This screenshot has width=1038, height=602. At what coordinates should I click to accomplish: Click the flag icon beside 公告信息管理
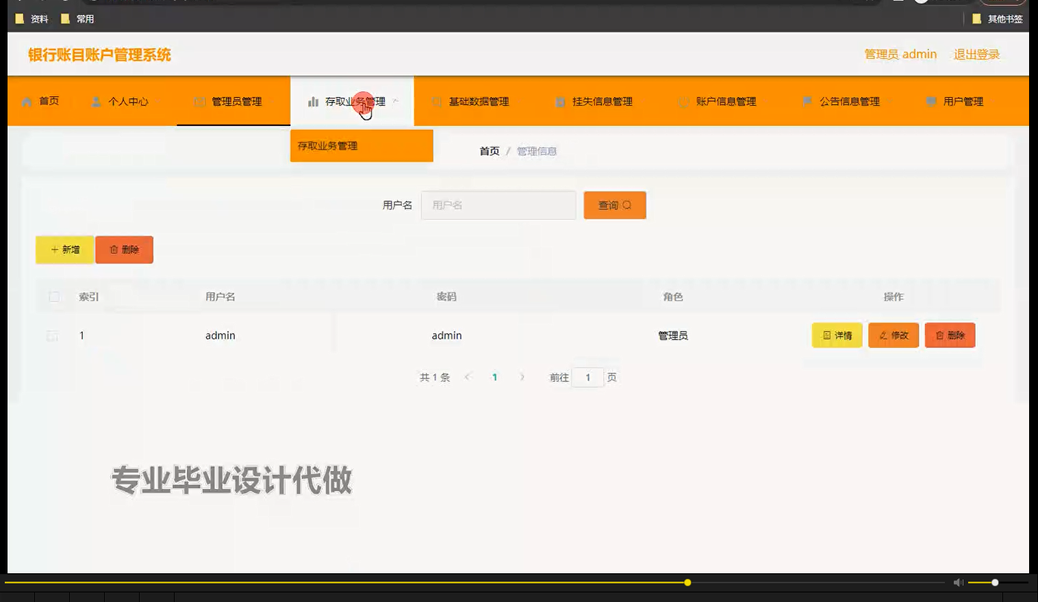(807, 101)
